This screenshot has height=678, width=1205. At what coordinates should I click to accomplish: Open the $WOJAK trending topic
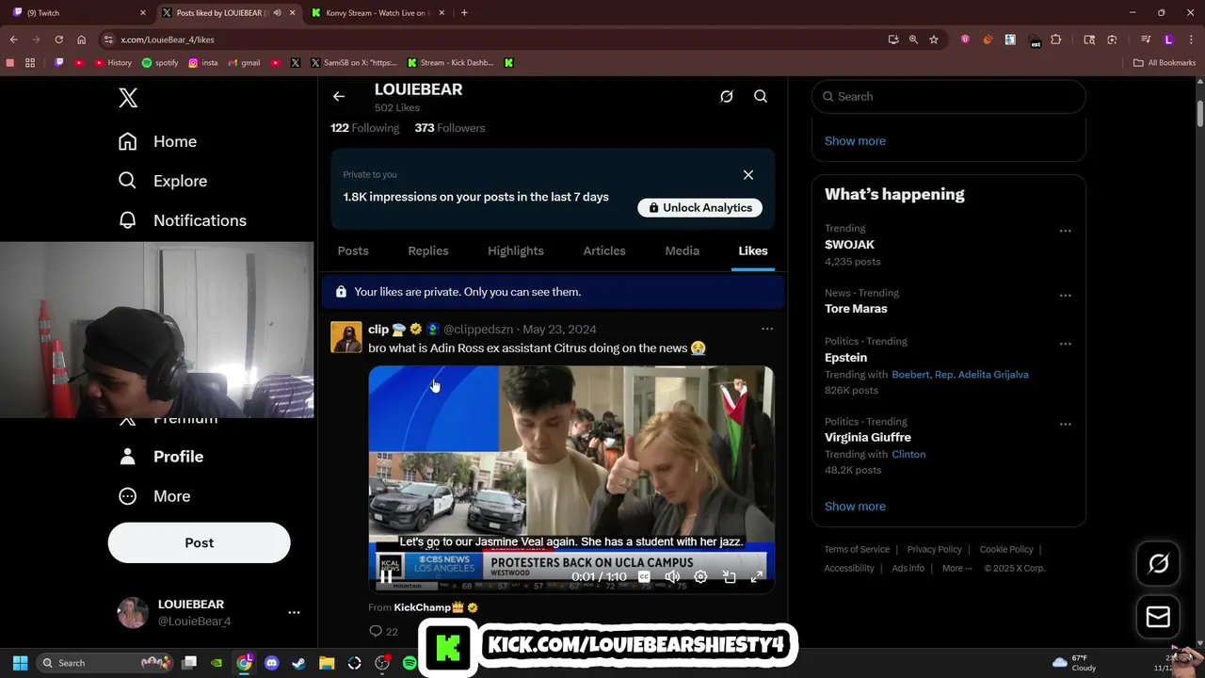(850, 245)
